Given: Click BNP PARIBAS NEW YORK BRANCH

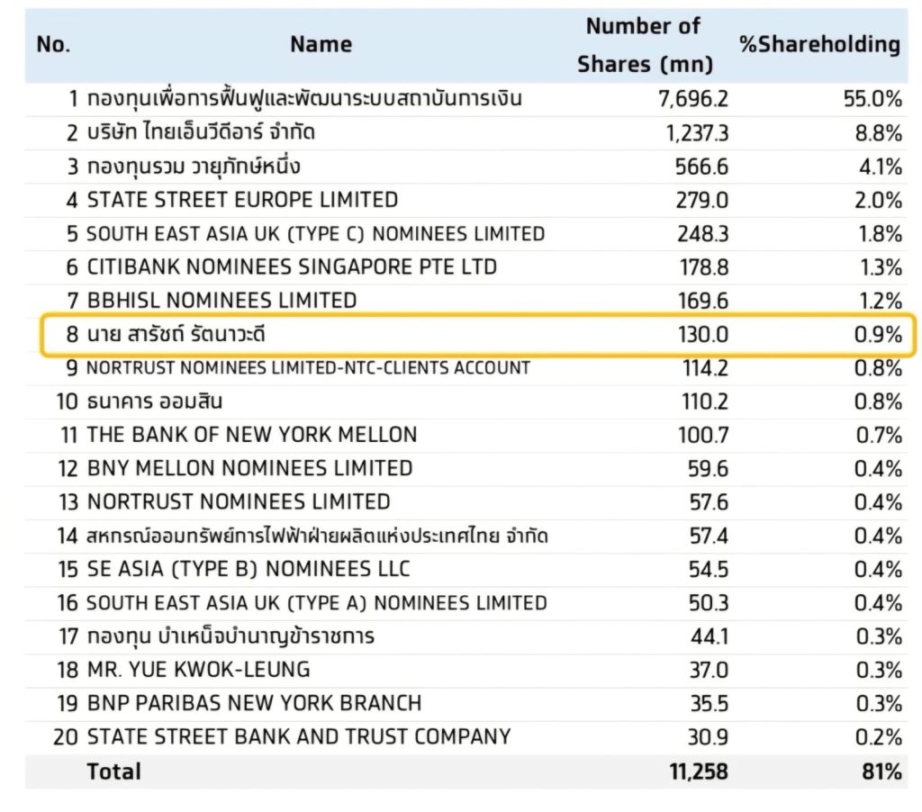Looking at the screenshot, I should click(254, 703).
